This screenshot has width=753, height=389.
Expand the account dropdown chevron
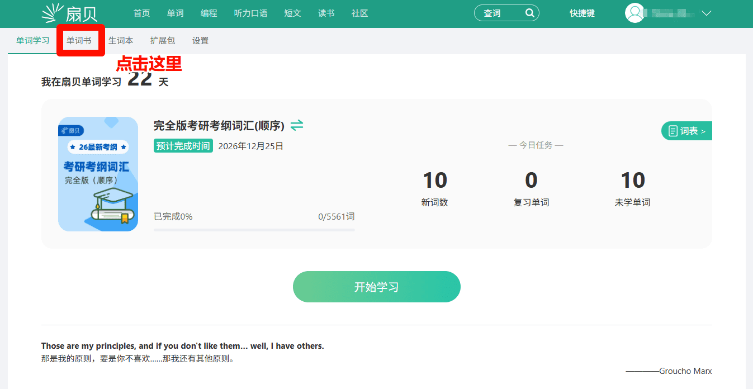(706, 13)
